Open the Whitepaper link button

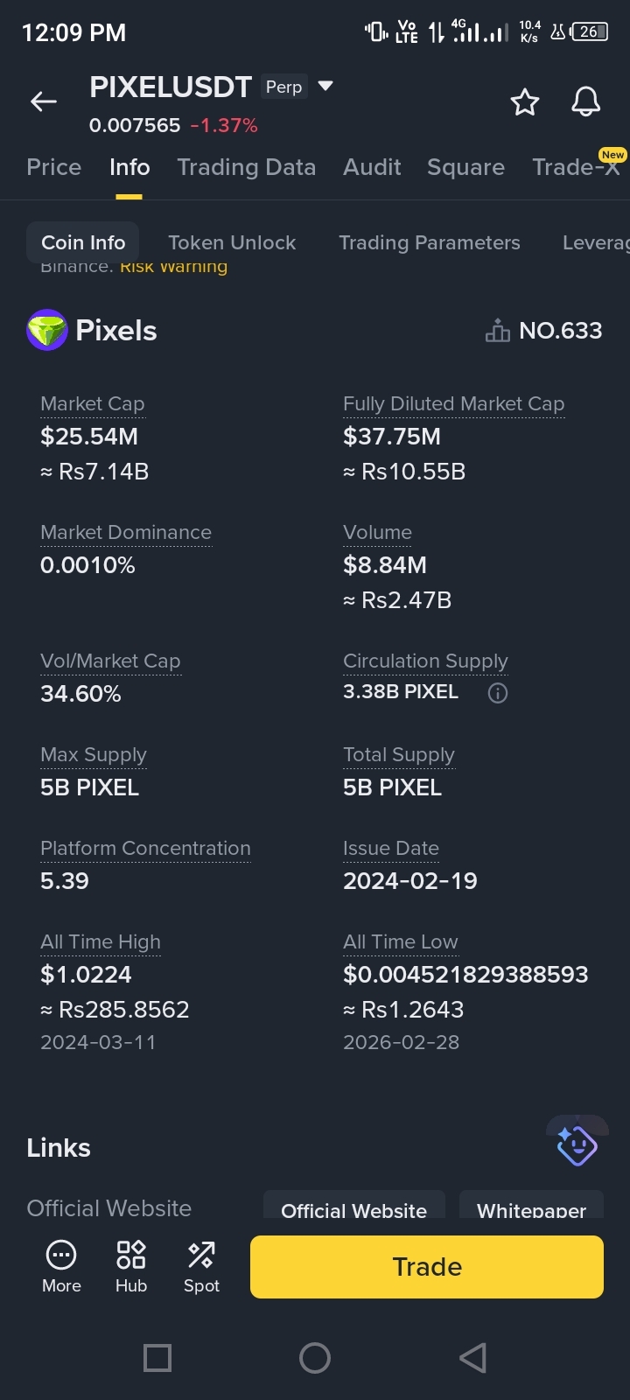(x=531, y=1207)
